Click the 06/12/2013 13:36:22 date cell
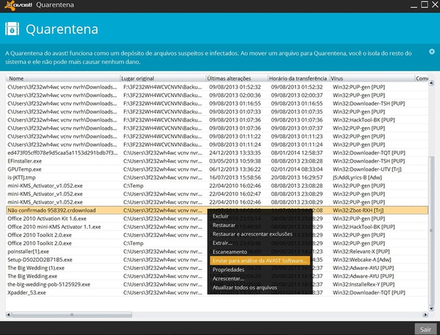Image resolution: width=440 pixels, height=335 pixels. [235, 169]
